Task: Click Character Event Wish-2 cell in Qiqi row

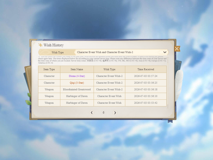Action: tap(109, 83)
